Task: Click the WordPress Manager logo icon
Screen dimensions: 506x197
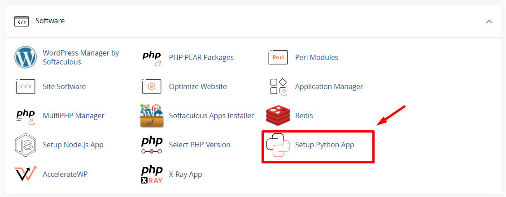Action: (x=25, y=57)
